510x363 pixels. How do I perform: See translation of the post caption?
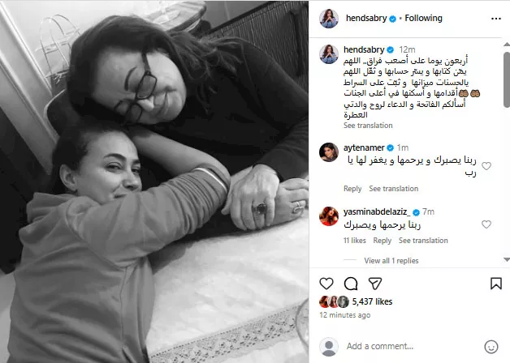[x=368, y=126]
